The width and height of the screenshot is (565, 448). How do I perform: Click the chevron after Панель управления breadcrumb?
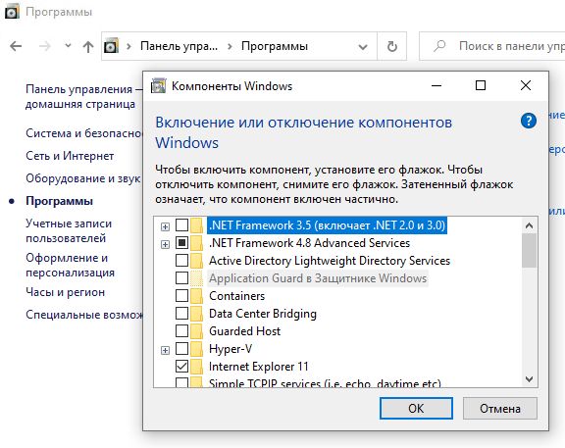coord(230,46)
